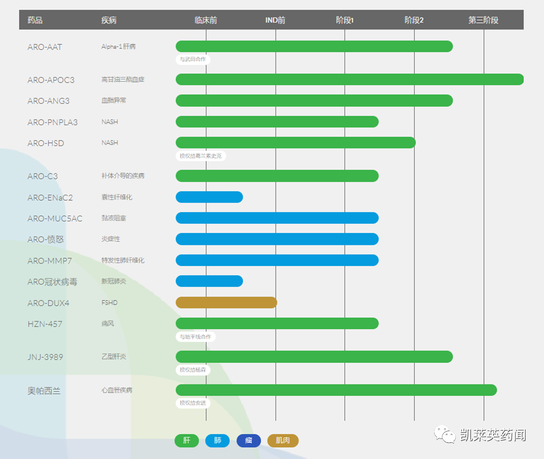Select the 临床前 stage header
Screen dimensions: 544x459
(x=206, y=20)
